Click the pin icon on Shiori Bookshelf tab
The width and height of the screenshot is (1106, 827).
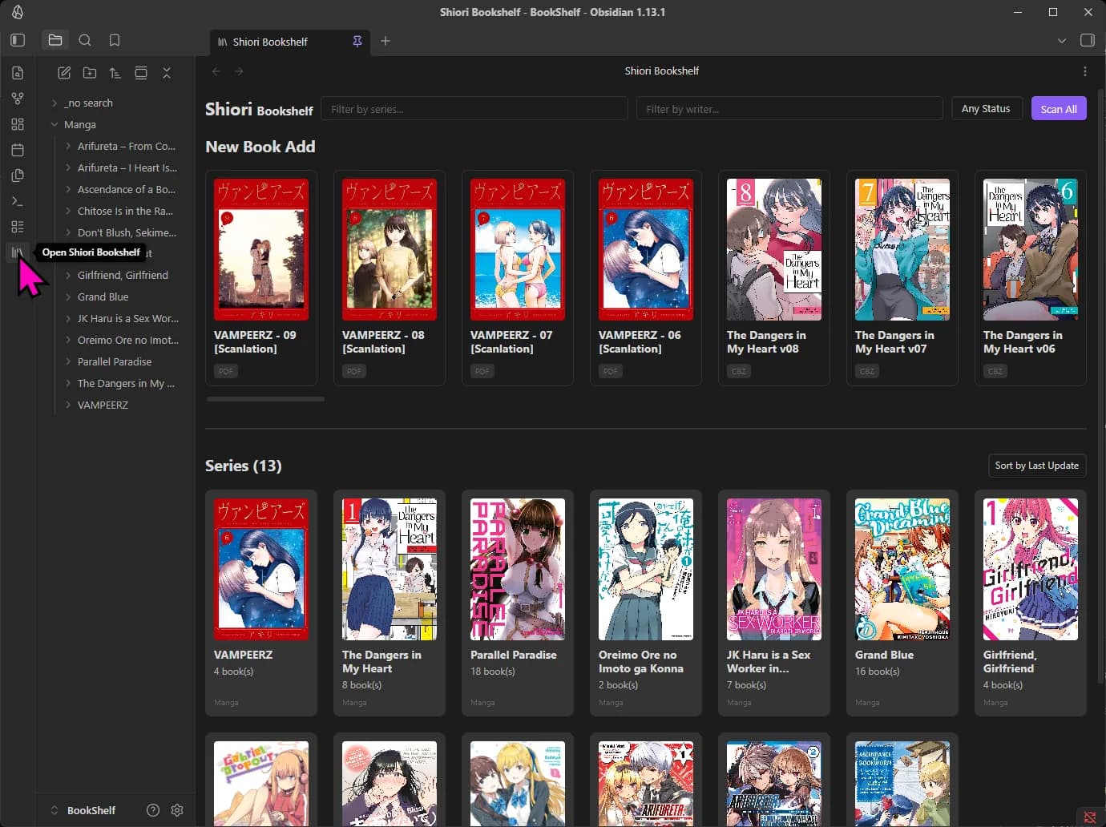click(357, 42)
